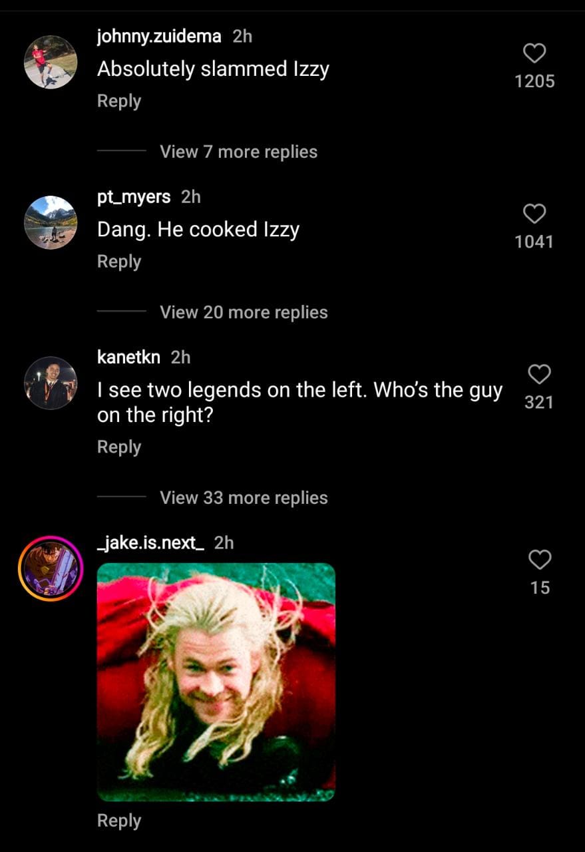The width and height of the screenshot is (585, 852).
Task: Like the _jake.is.next_ GIF comment
Action: click(x=539, y=560)
